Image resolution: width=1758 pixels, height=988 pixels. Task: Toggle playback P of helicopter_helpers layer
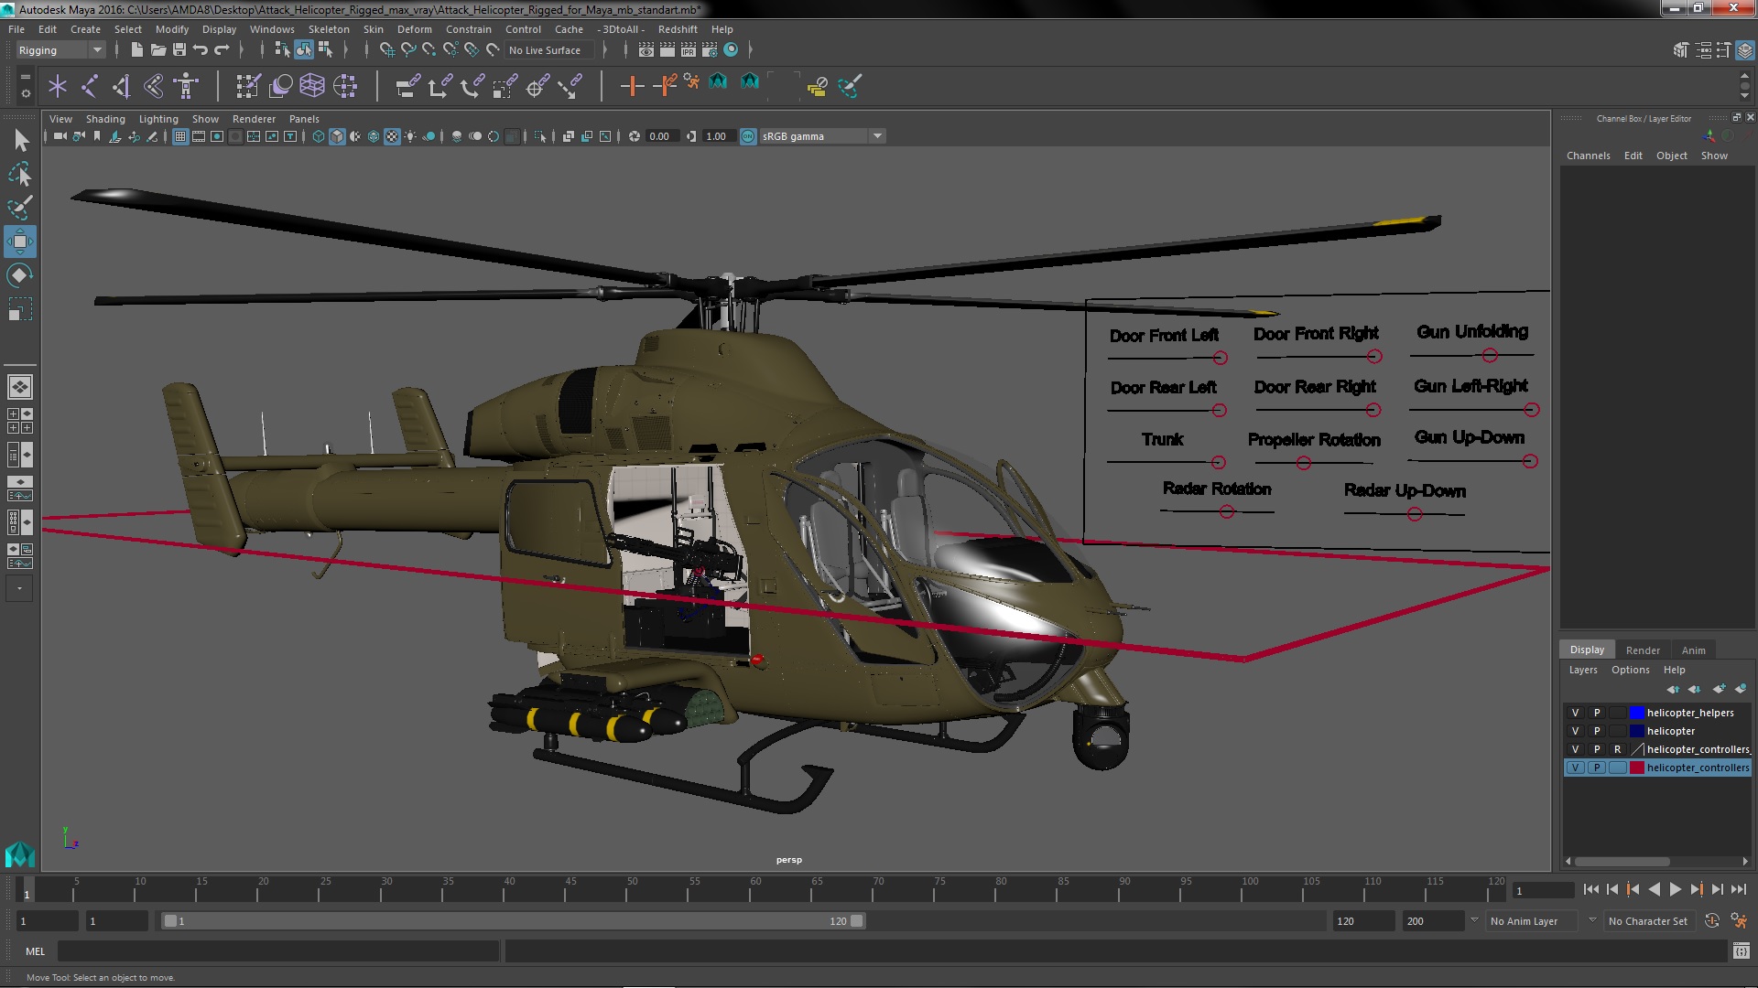[1597, 713]
